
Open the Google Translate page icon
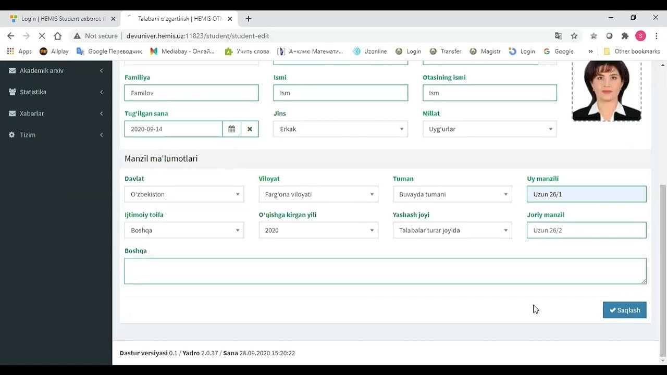559,36
